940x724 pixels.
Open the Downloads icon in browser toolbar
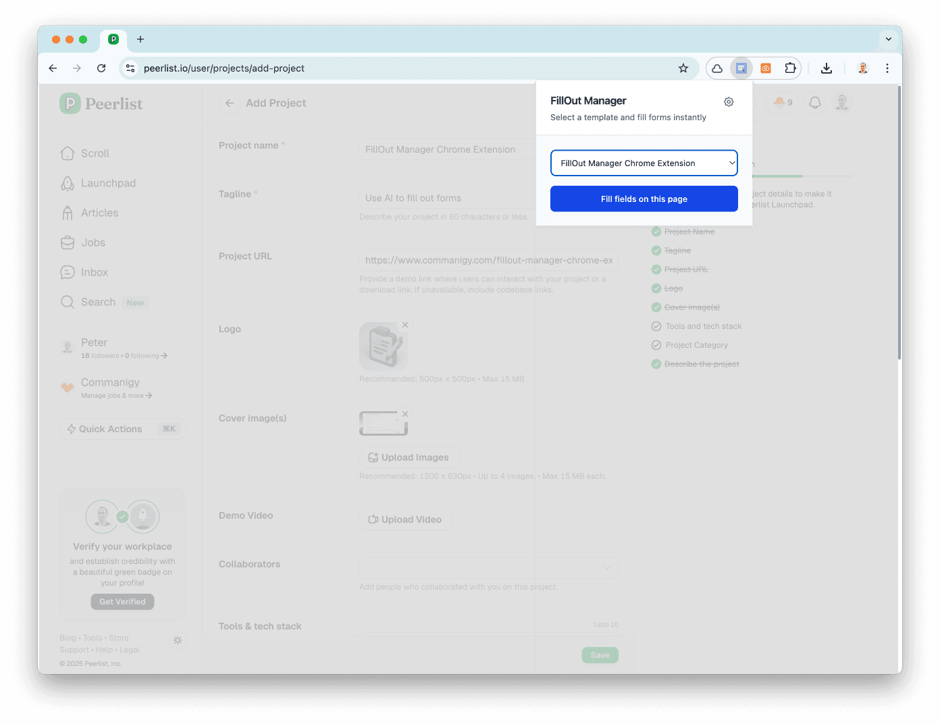pos(826,68)
